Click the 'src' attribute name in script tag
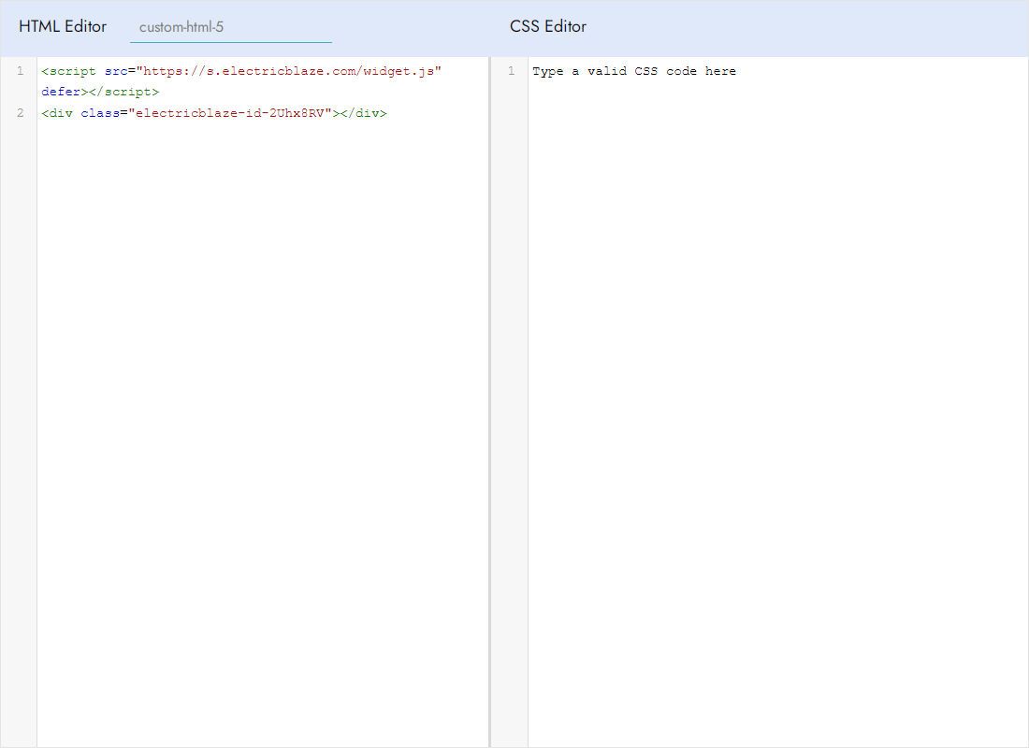1029x748 pixels. 116,71
